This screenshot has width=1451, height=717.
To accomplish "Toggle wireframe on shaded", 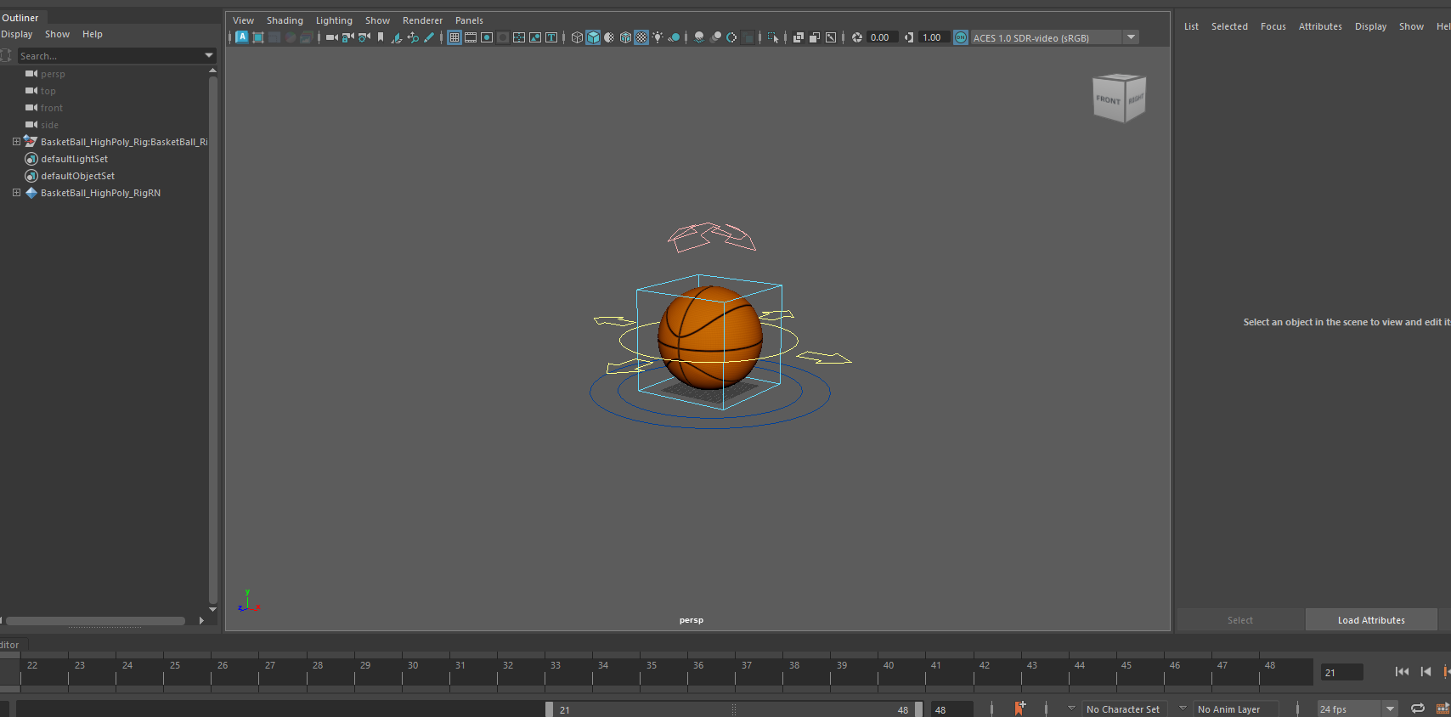I will 625,37.
